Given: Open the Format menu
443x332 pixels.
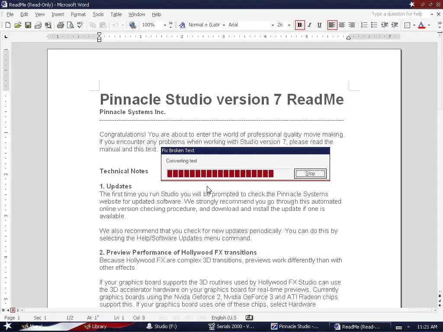Looking at the screenshot, I should [78, 14].
